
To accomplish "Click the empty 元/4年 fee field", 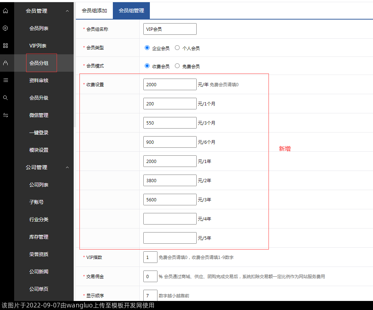I will (170, 219).
